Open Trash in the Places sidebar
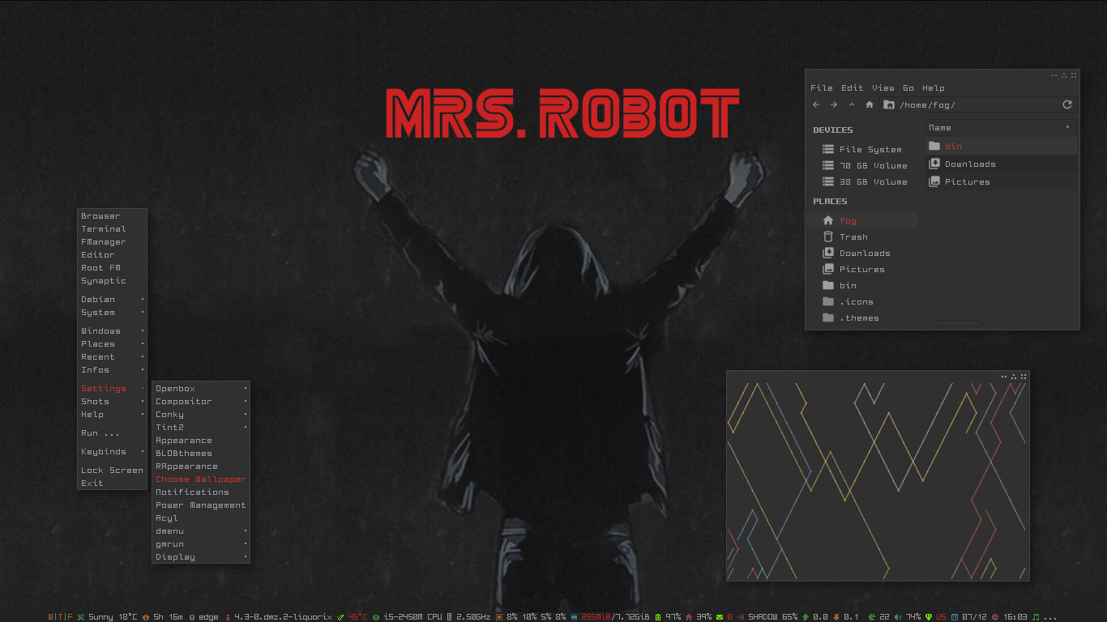This screenshot has width=1107, height=622. point(853,237)
